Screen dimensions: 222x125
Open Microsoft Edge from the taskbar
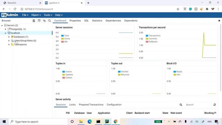tap(89, 122)
